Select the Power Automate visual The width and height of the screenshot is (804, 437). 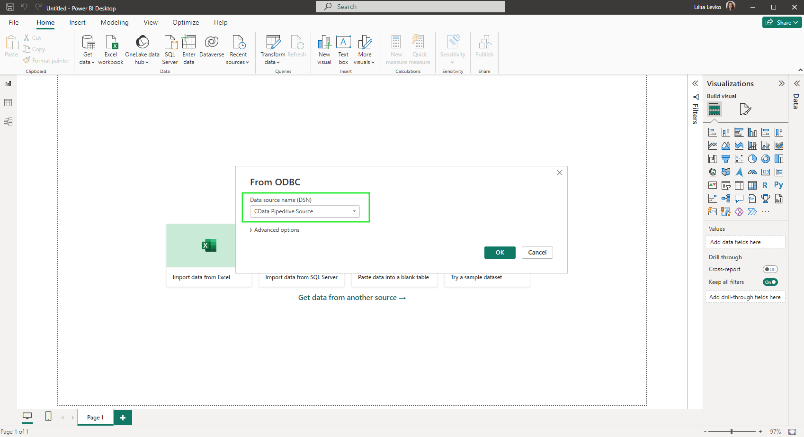[752, 212]
